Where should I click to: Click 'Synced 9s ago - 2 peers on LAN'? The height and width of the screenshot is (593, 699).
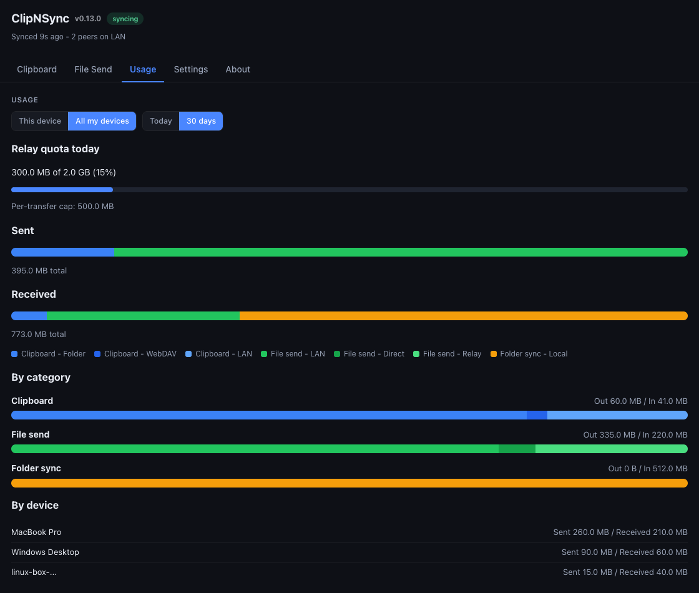(x=68, y=37)
